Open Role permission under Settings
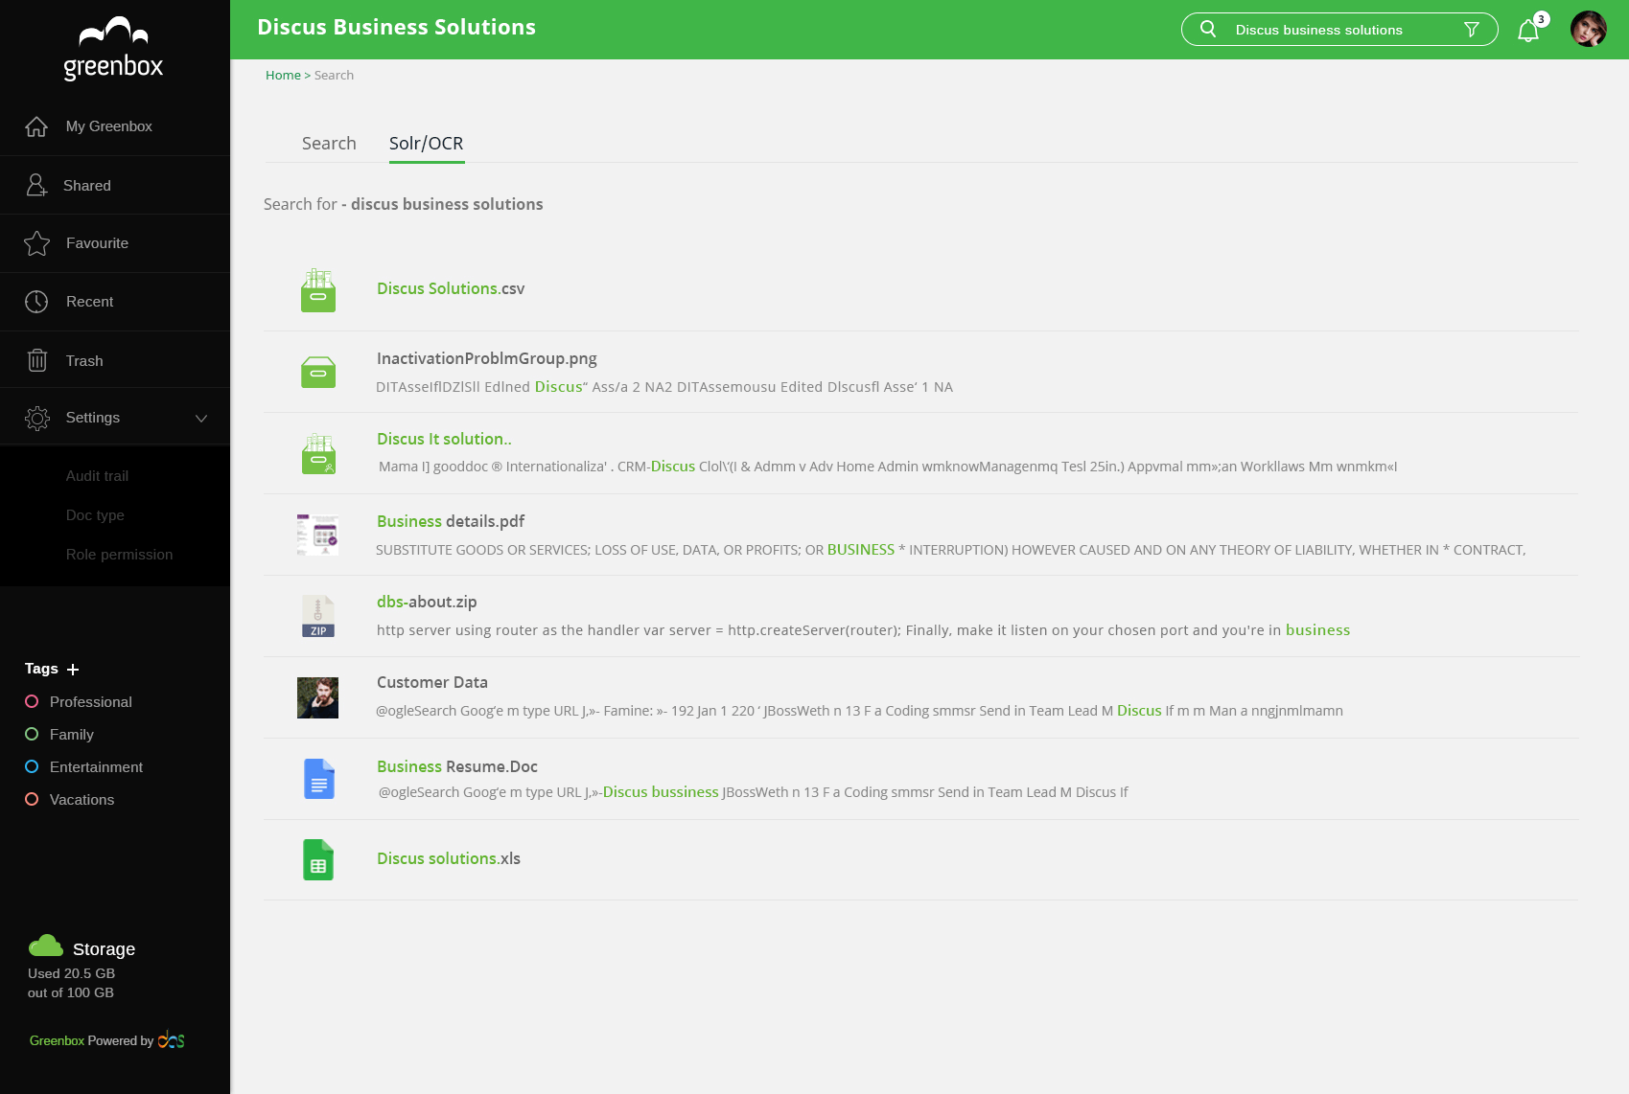Image resolution: width=1629 pixels, height=1094 pixels. (x=119, y=555)
